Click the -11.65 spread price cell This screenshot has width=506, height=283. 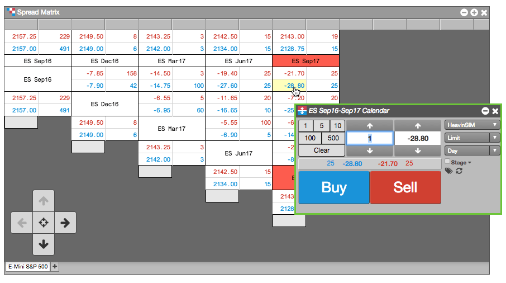[x=223, y=98]
